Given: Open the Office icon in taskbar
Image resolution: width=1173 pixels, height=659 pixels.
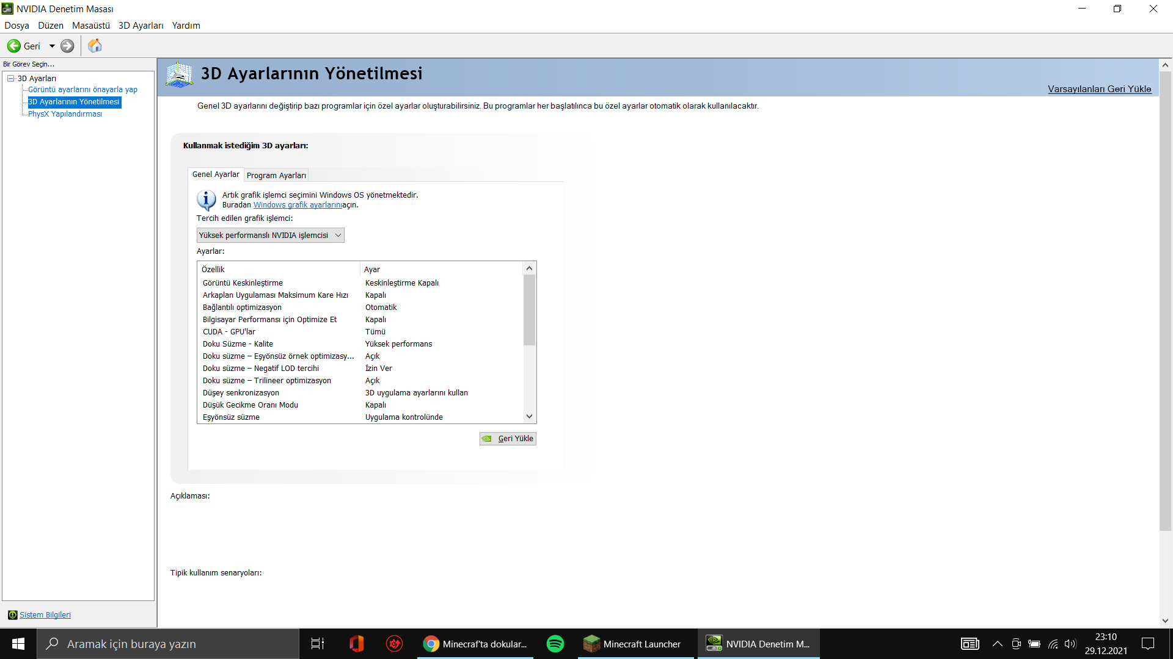Looking at the screenshot, I should pos(356,644).
